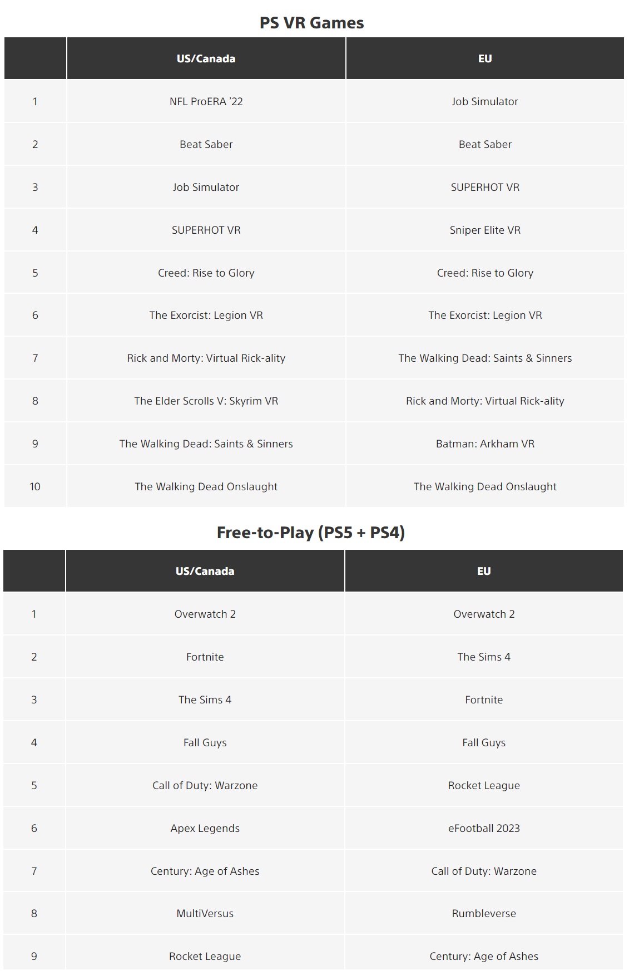Image resolution: width=629 pixels, height=980 pixels.
Task: Click Rick and Morty in US/Canada column
Action: 206,358
